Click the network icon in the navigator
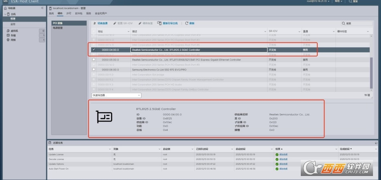 8,40
